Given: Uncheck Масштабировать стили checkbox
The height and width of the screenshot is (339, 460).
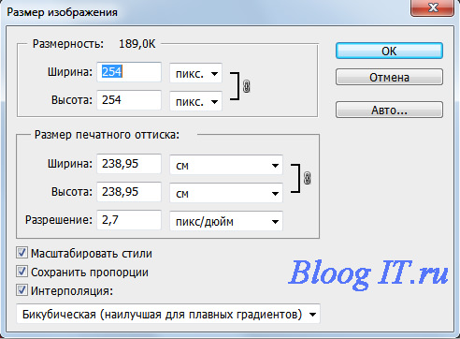Looking at the screenshot, I should 22,253.
